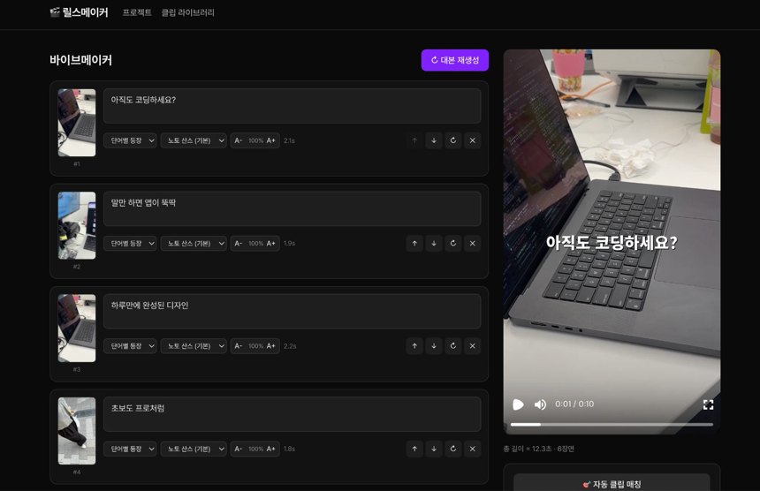Delete scene #3 '하루만에 완성된 디자인'
Viewport: 760px width, 491px height.
coord(473,346)
